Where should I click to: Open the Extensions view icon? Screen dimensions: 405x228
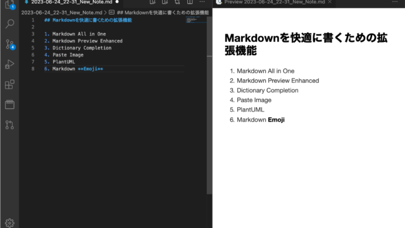pos(9,84)
